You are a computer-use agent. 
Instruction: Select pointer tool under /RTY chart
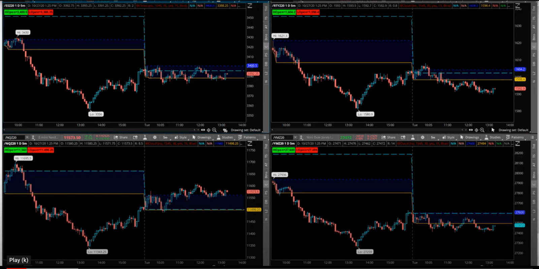click(493, 130)
